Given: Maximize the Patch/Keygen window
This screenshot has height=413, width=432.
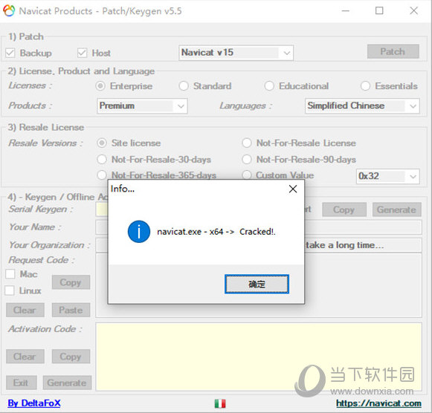Looking at the screenshot, I should (379, 11).
